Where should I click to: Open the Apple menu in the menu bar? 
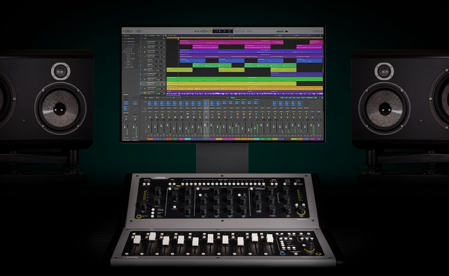(x=123, y=27)
